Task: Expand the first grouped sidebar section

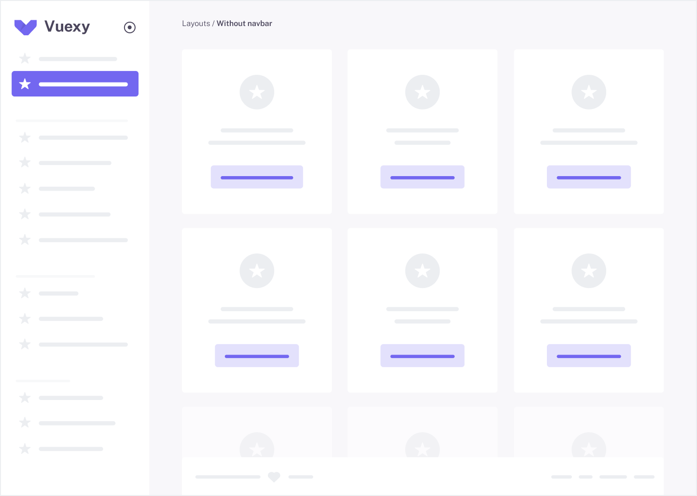Action: click(72, 121)
